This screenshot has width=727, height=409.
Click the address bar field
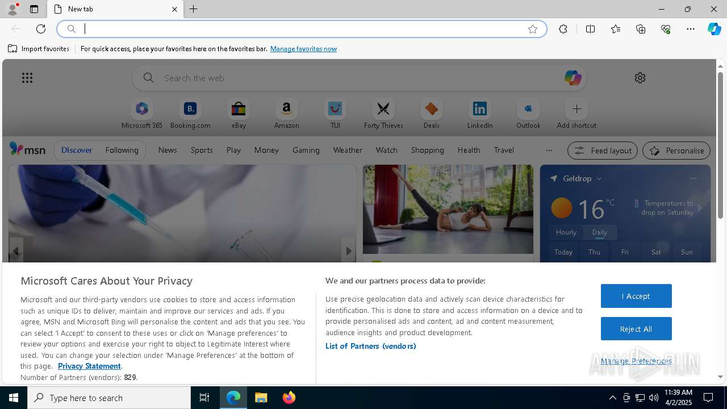pos(302,29)
